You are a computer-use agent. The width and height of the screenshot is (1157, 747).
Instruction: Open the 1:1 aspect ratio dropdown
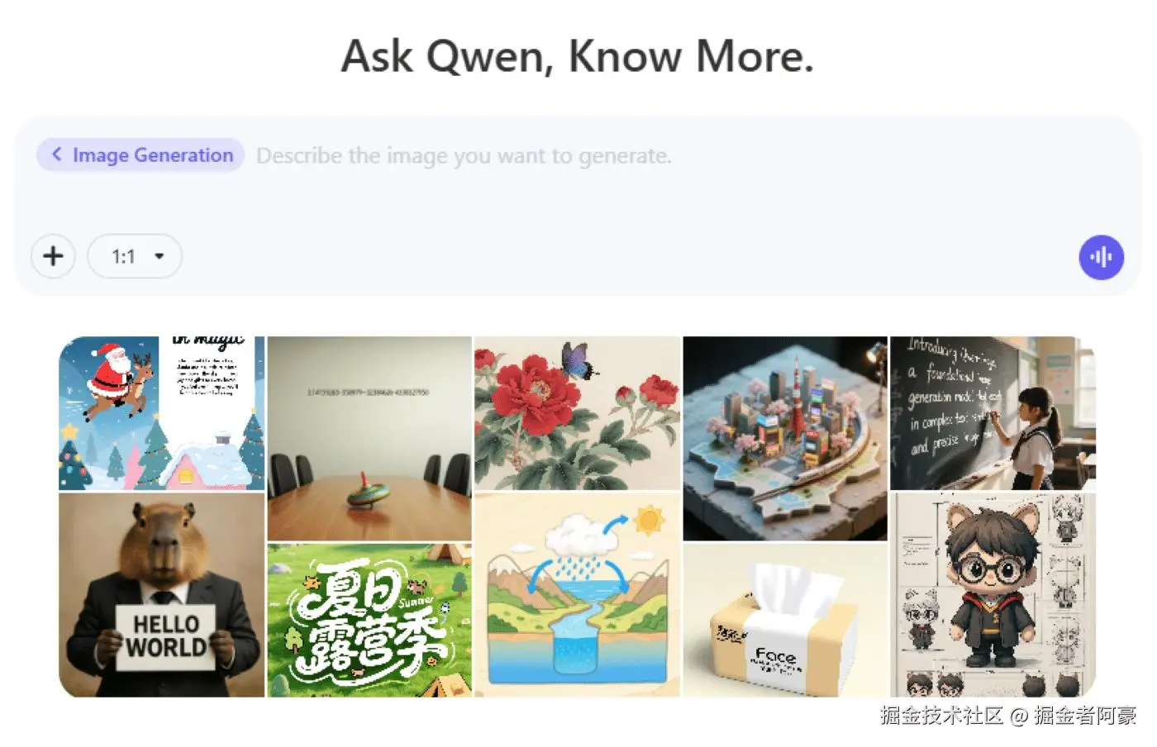135,256
